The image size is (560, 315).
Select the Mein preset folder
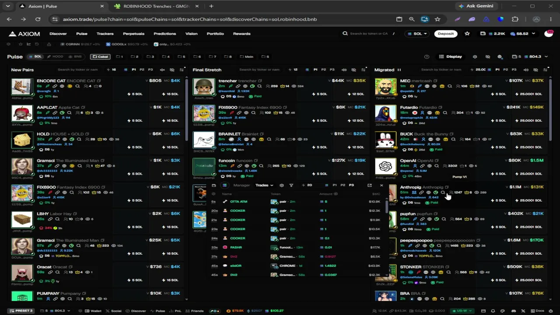coord(246,56)
